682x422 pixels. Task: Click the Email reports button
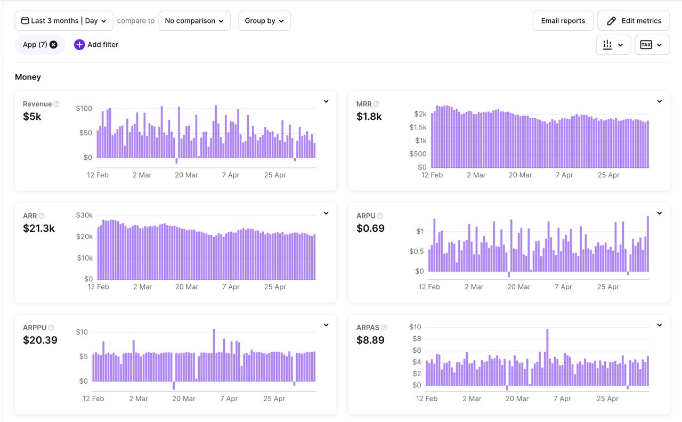tap(563, 21)
